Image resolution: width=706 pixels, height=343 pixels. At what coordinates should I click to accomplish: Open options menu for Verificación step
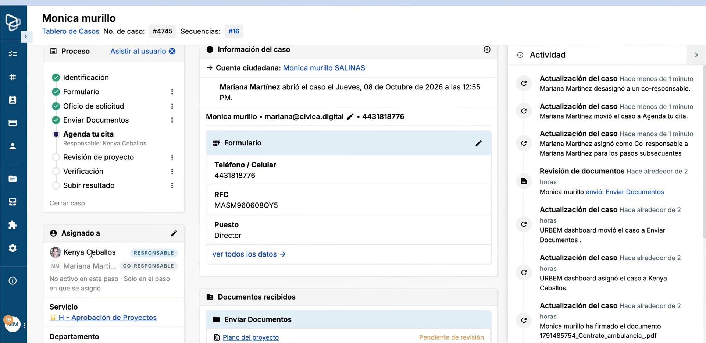point(172,171)
